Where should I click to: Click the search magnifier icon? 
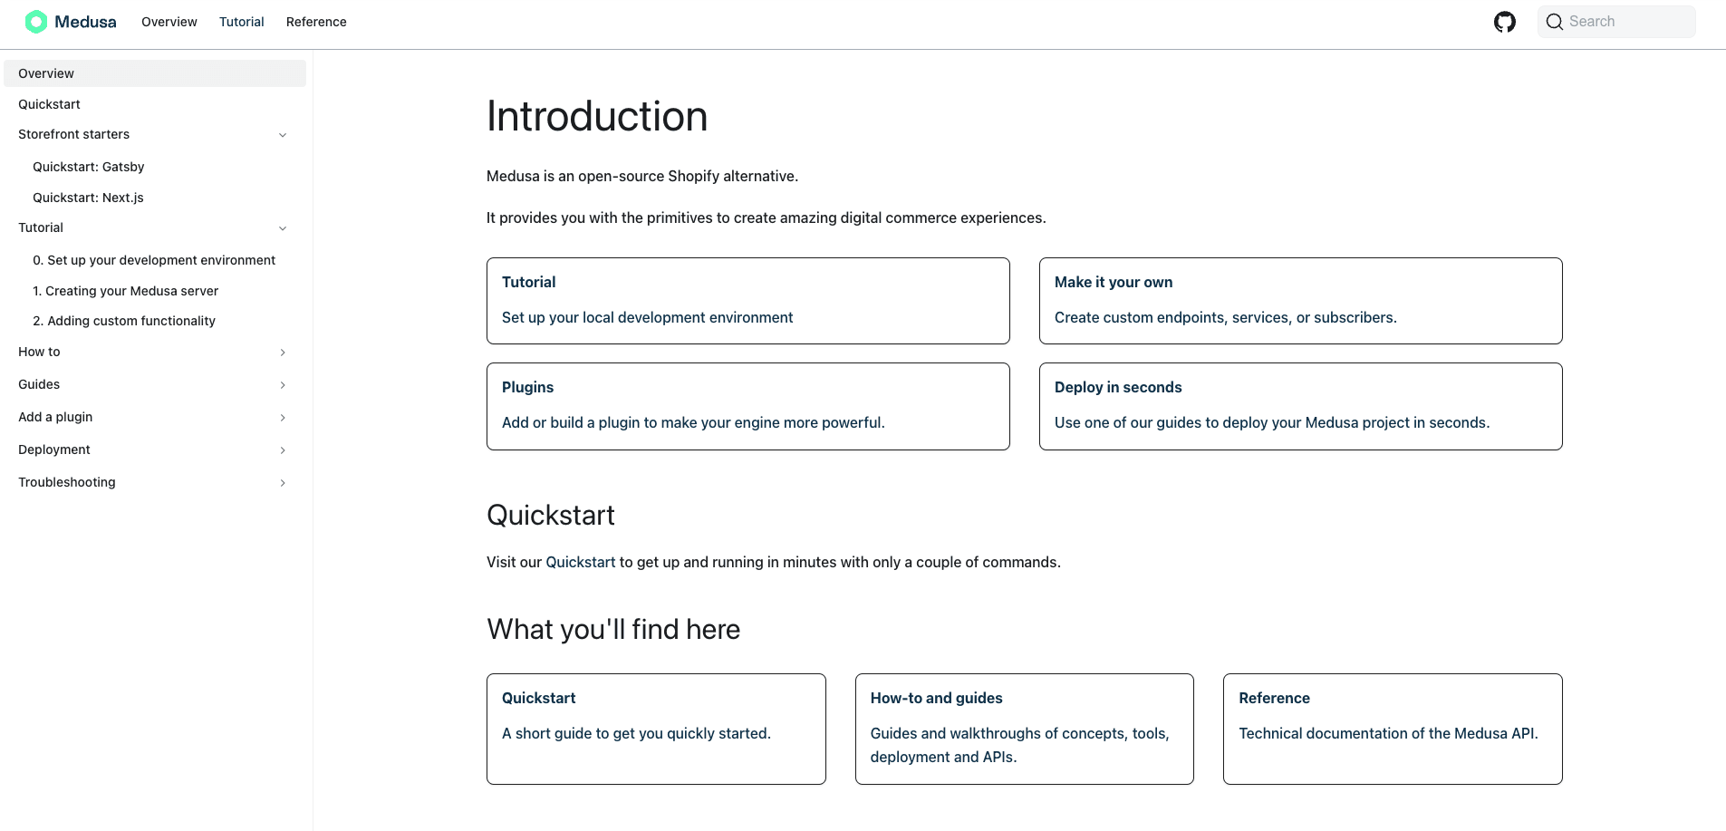(1555, 21)
